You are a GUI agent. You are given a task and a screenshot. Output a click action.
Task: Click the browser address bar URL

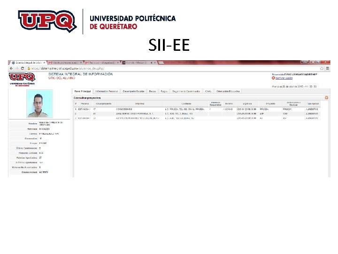[x=68, y=69]
